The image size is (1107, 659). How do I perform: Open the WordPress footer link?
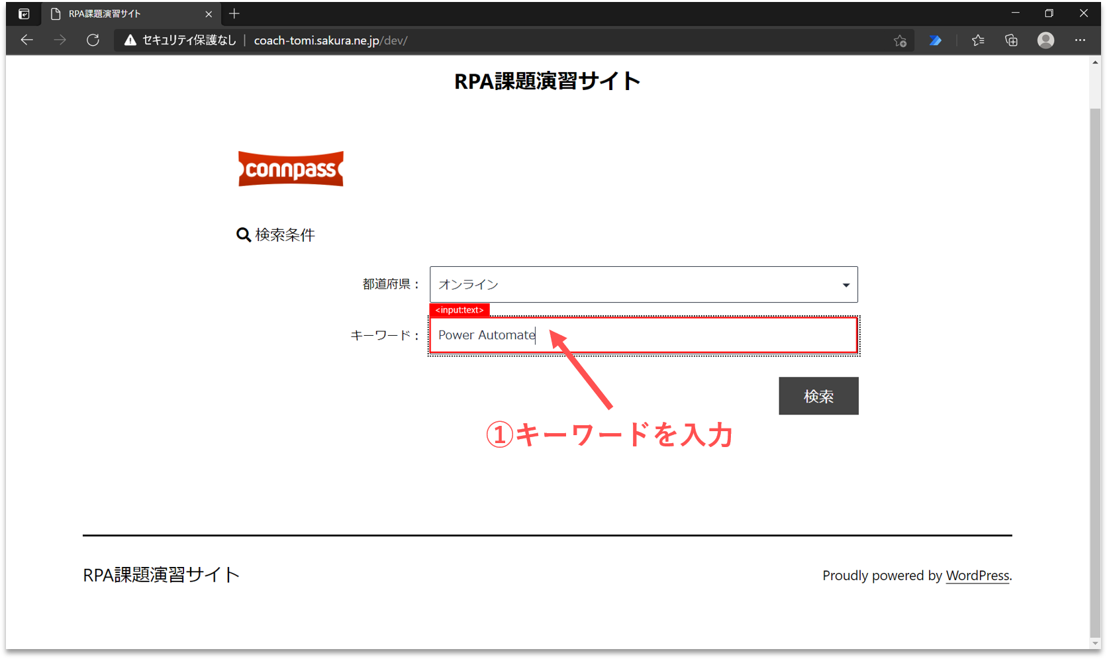(x=977, y=576)
